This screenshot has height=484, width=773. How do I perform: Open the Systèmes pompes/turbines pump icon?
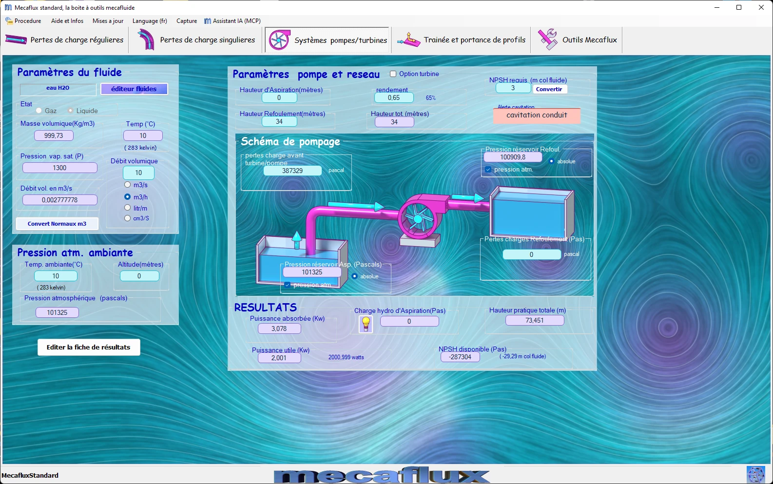279,40
